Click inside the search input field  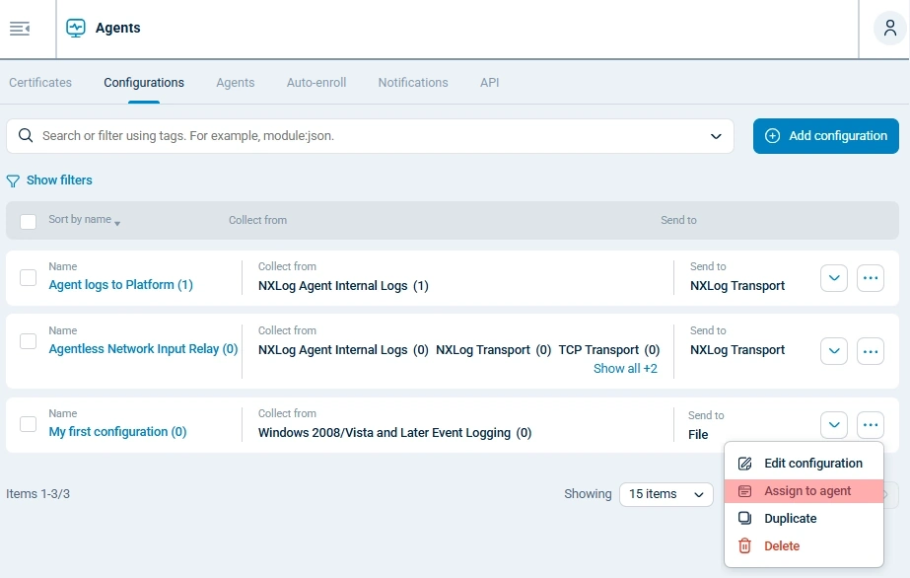[296, 135]
